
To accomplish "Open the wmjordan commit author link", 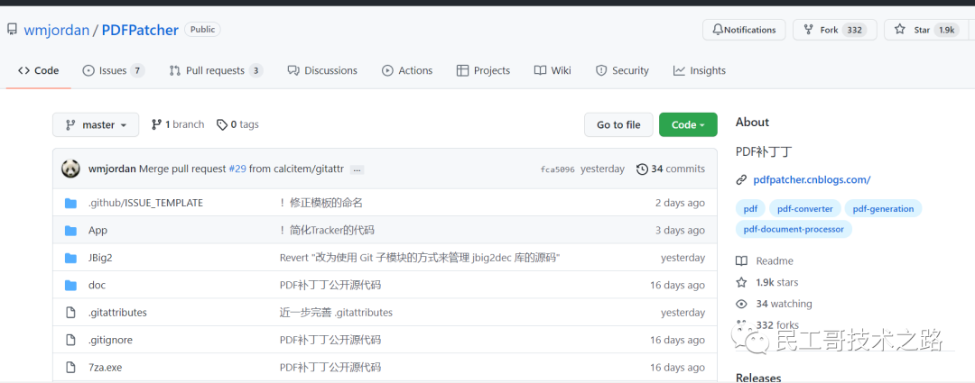I will coord(112,169).
